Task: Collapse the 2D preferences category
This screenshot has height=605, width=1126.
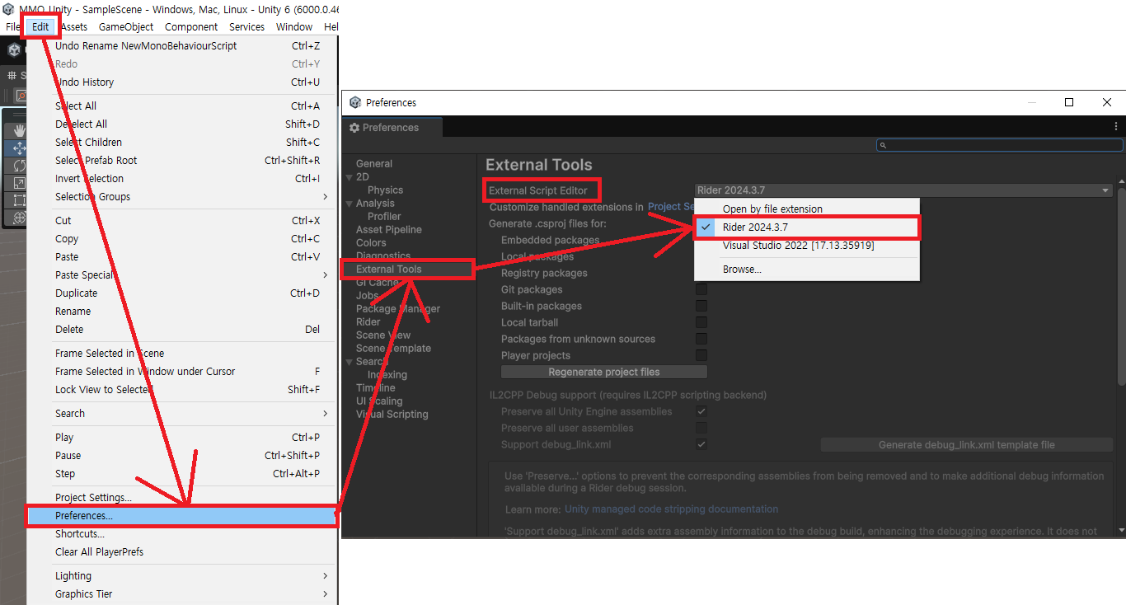Action: point(350,177)
